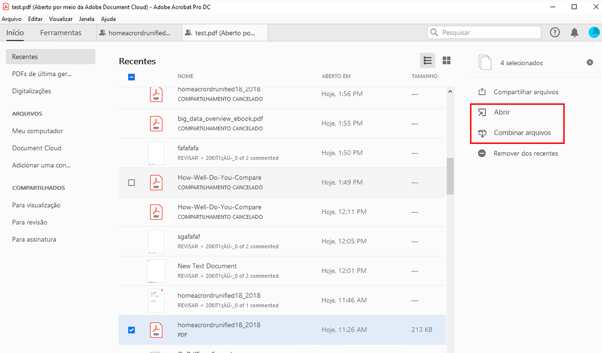
Task: Click the Pesquisar search field
Action: [x=484, y=33]
